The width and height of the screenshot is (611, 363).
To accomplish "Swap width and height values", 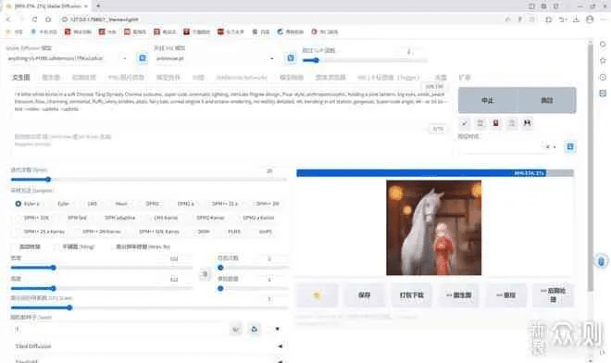I will [x=205, y=274].
